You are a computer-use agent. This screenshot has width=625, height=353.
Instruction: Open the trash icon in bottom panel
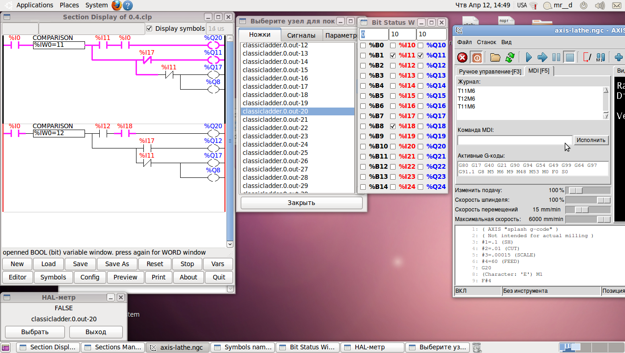pyautogui.click(x=477, y=347)
